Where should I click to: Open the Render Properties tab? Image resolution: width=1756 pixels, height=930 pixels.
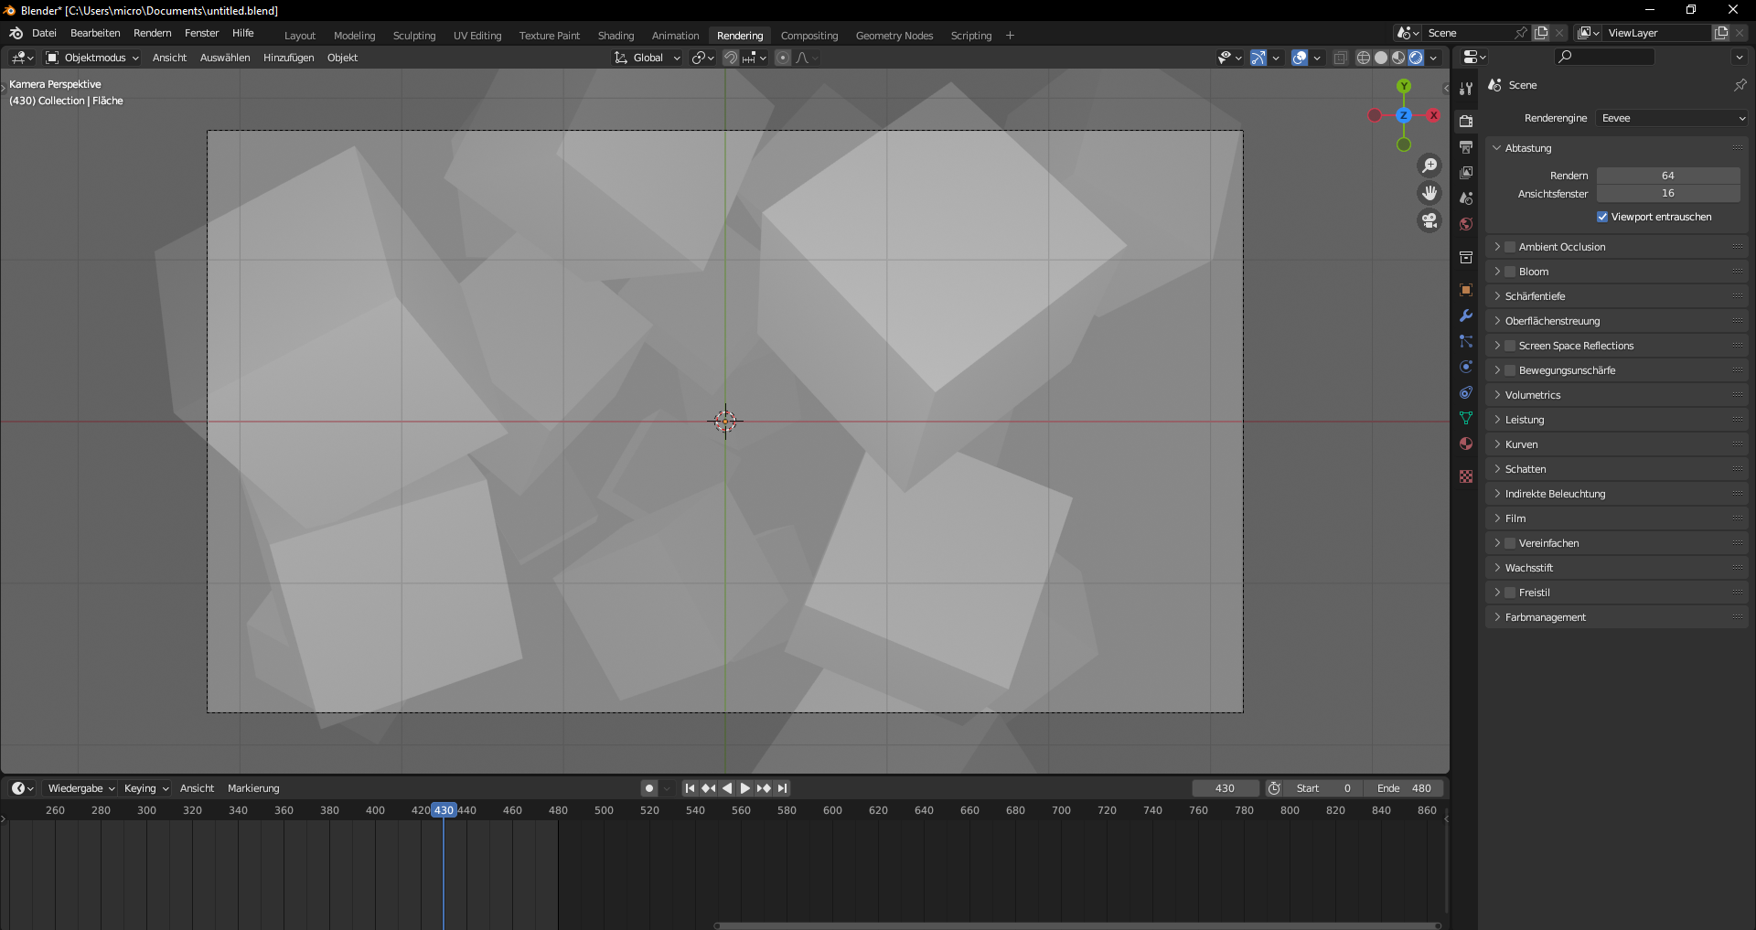[x=1466, y=120]
